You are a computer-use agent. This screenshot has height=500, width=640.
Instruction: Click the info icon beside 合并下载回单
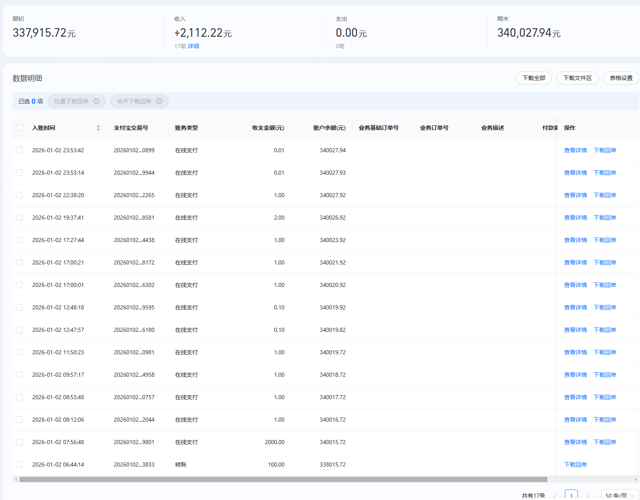(159, 101)
